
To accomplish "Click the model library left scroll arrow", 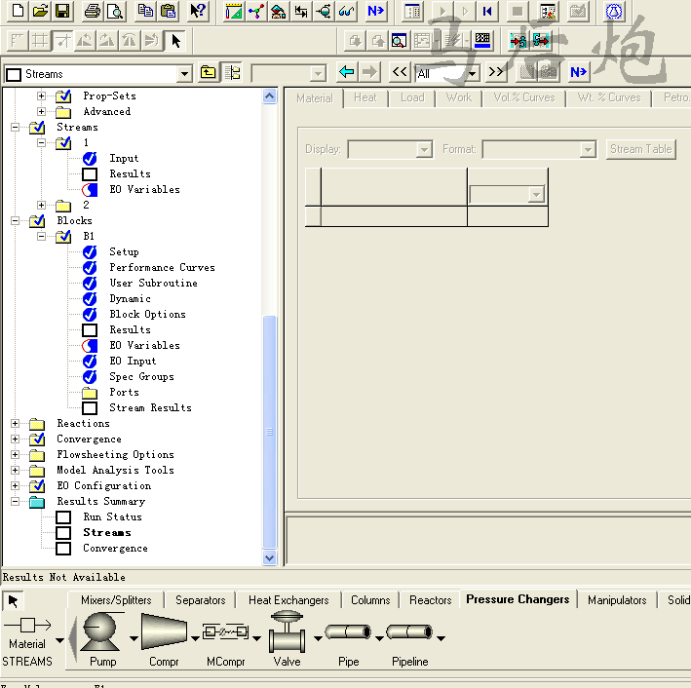I will pyautogui.click(x=73, y=639).
